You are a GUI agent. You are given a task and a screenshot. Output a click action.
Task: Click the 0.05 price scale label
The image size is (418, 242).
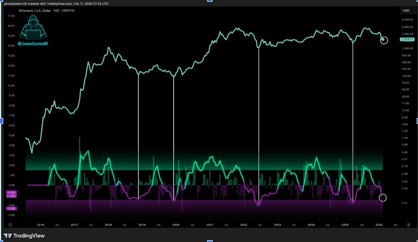pos(405,182)
